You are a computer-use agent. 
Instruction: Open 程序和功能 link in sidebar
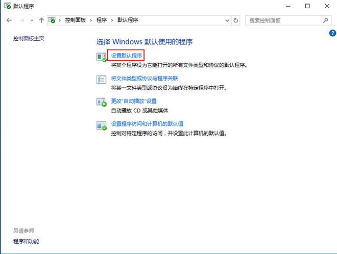(x=26, y=241)
